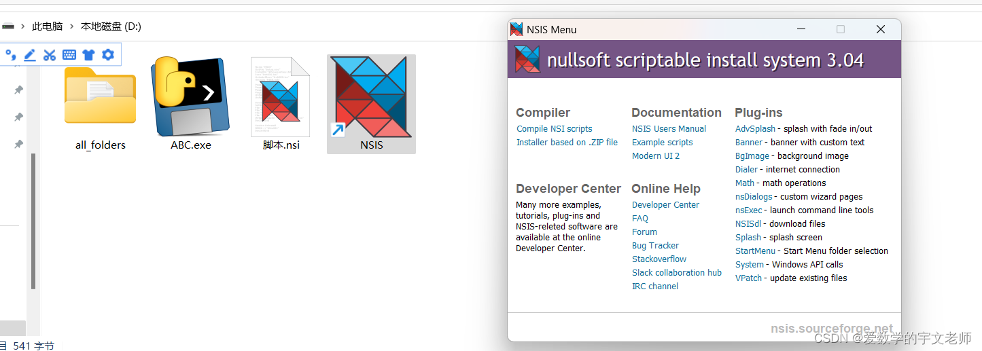Open the nsExec plug-in link

pyautogui.click(x=748, y=210)
